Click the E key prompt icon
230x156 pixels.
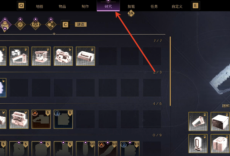pos(195,6)
